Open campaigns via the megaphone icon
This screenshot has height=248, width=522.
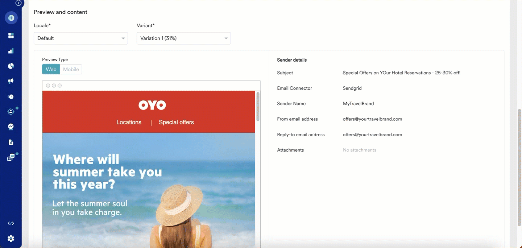coord(11,81)
